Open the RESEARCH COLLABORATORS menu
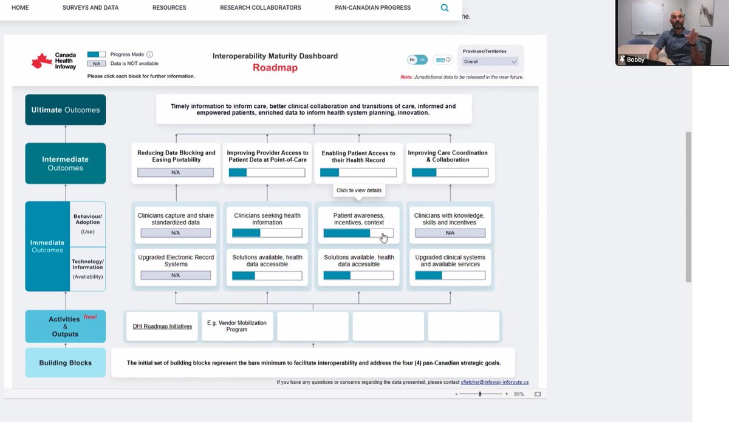Viewport: 729px width, 422px height. (261, 8)
